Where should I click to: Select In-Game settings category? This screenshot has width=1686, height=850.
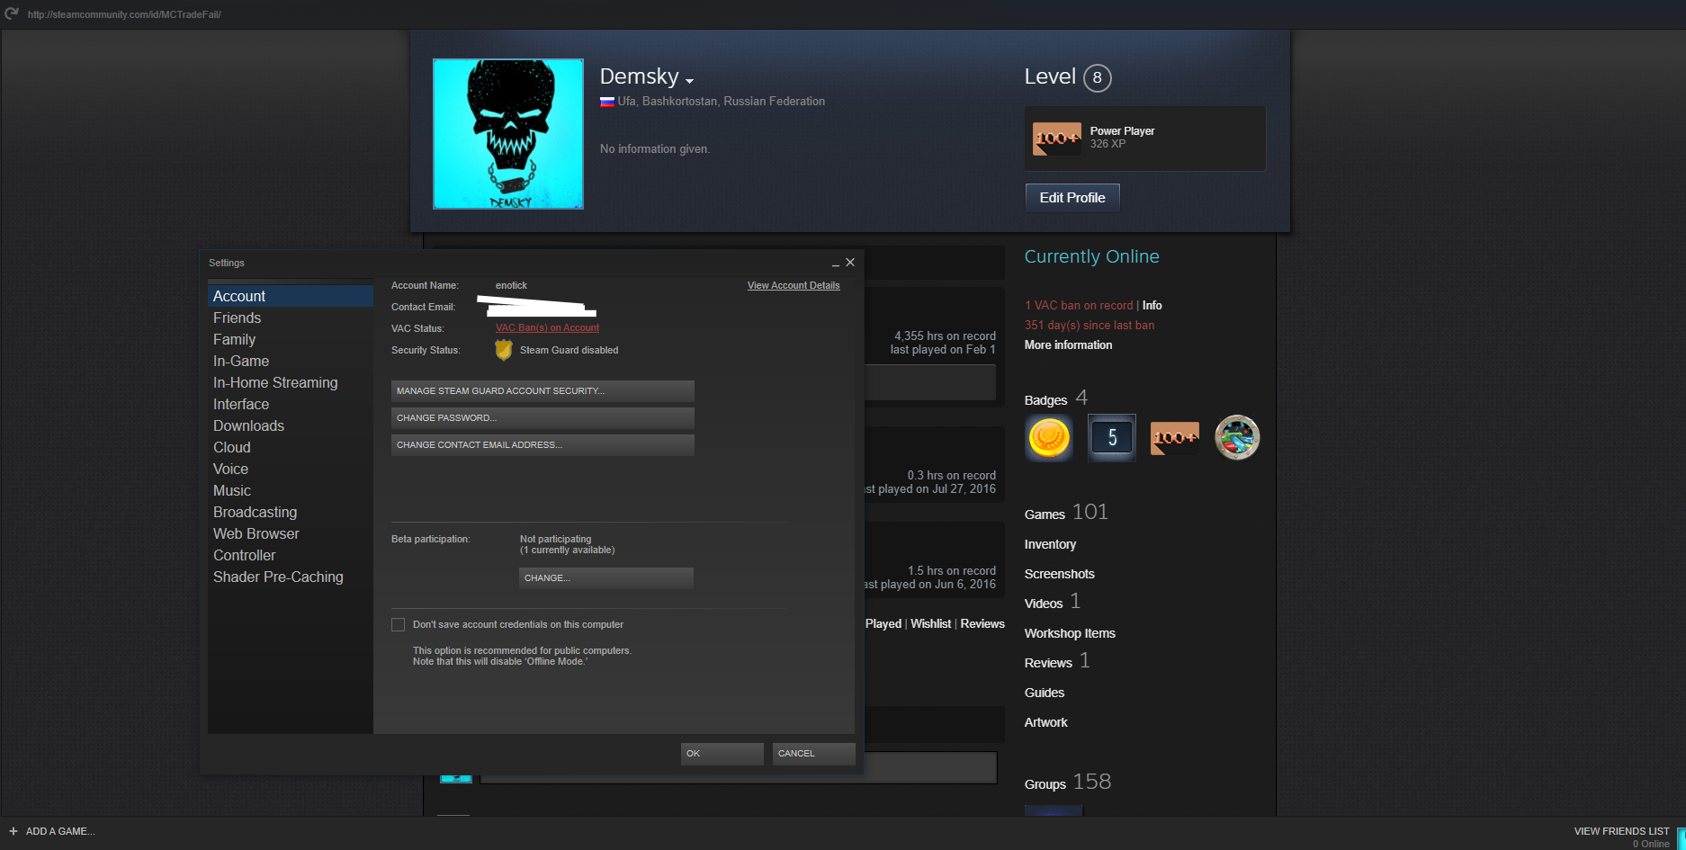(291, 361)
